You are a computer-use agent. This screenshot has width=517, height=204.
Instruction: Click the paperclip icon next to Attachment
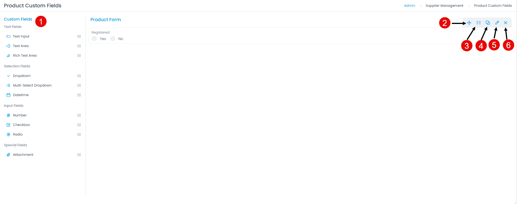tap(8, 155)
